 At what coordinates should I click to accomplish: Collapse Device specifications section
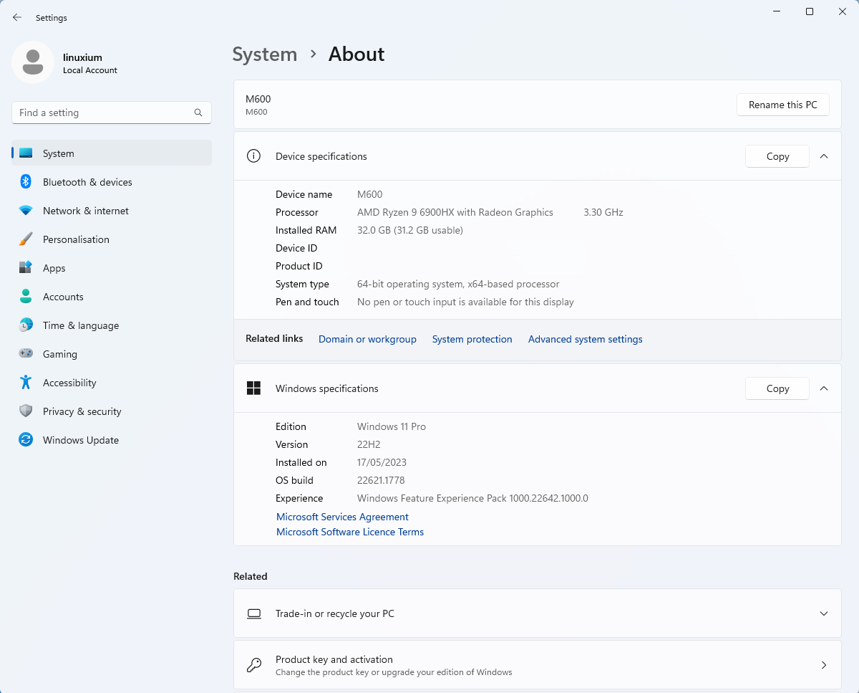[x=824, y=156]
